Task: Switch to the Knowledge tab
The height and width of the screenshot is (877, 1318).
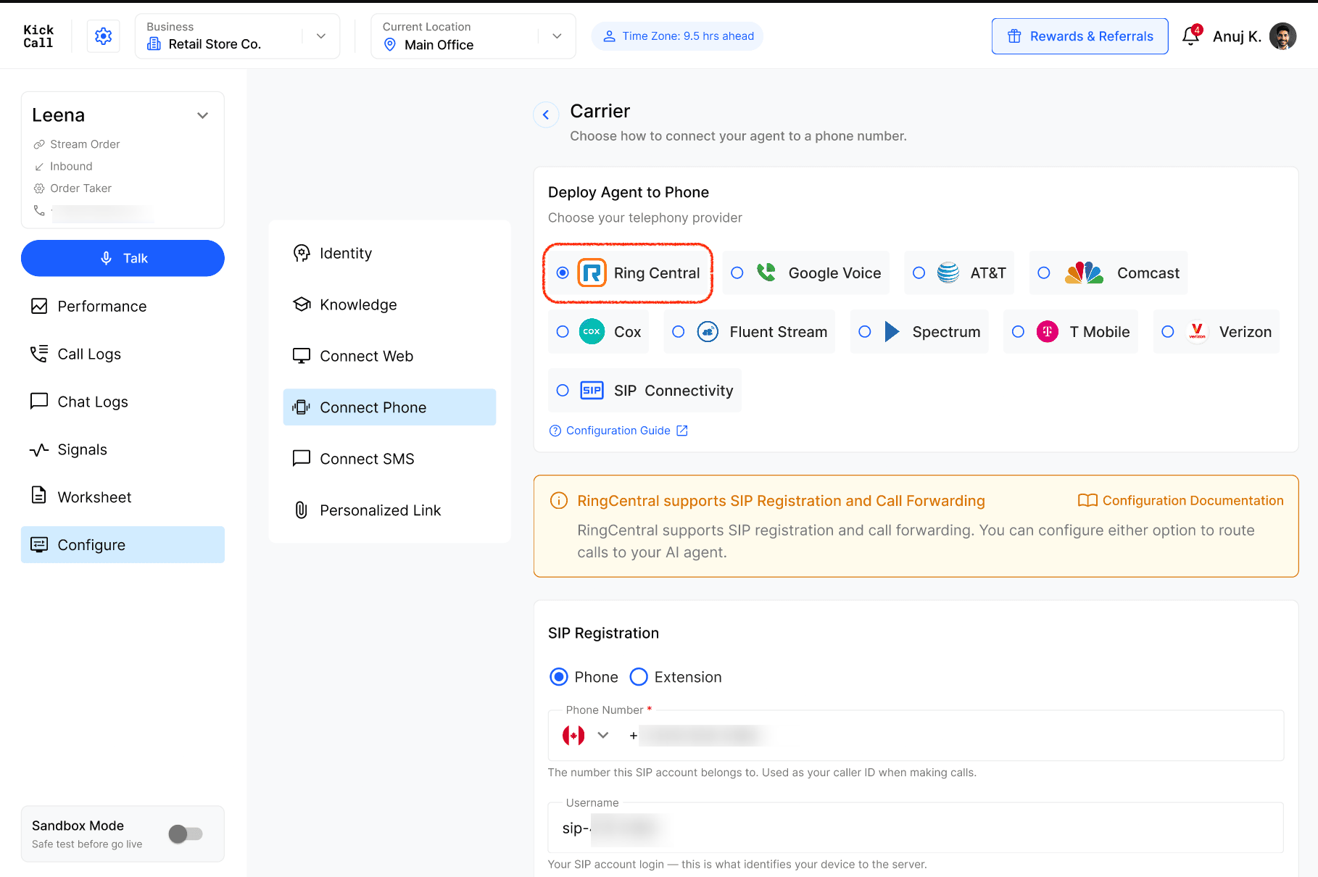Action: pos(389,304)
